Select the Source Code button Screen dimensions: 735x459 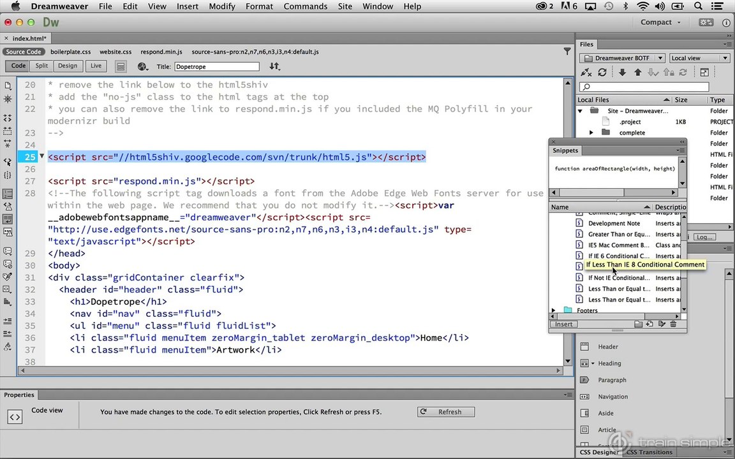[x=24, y=52]
